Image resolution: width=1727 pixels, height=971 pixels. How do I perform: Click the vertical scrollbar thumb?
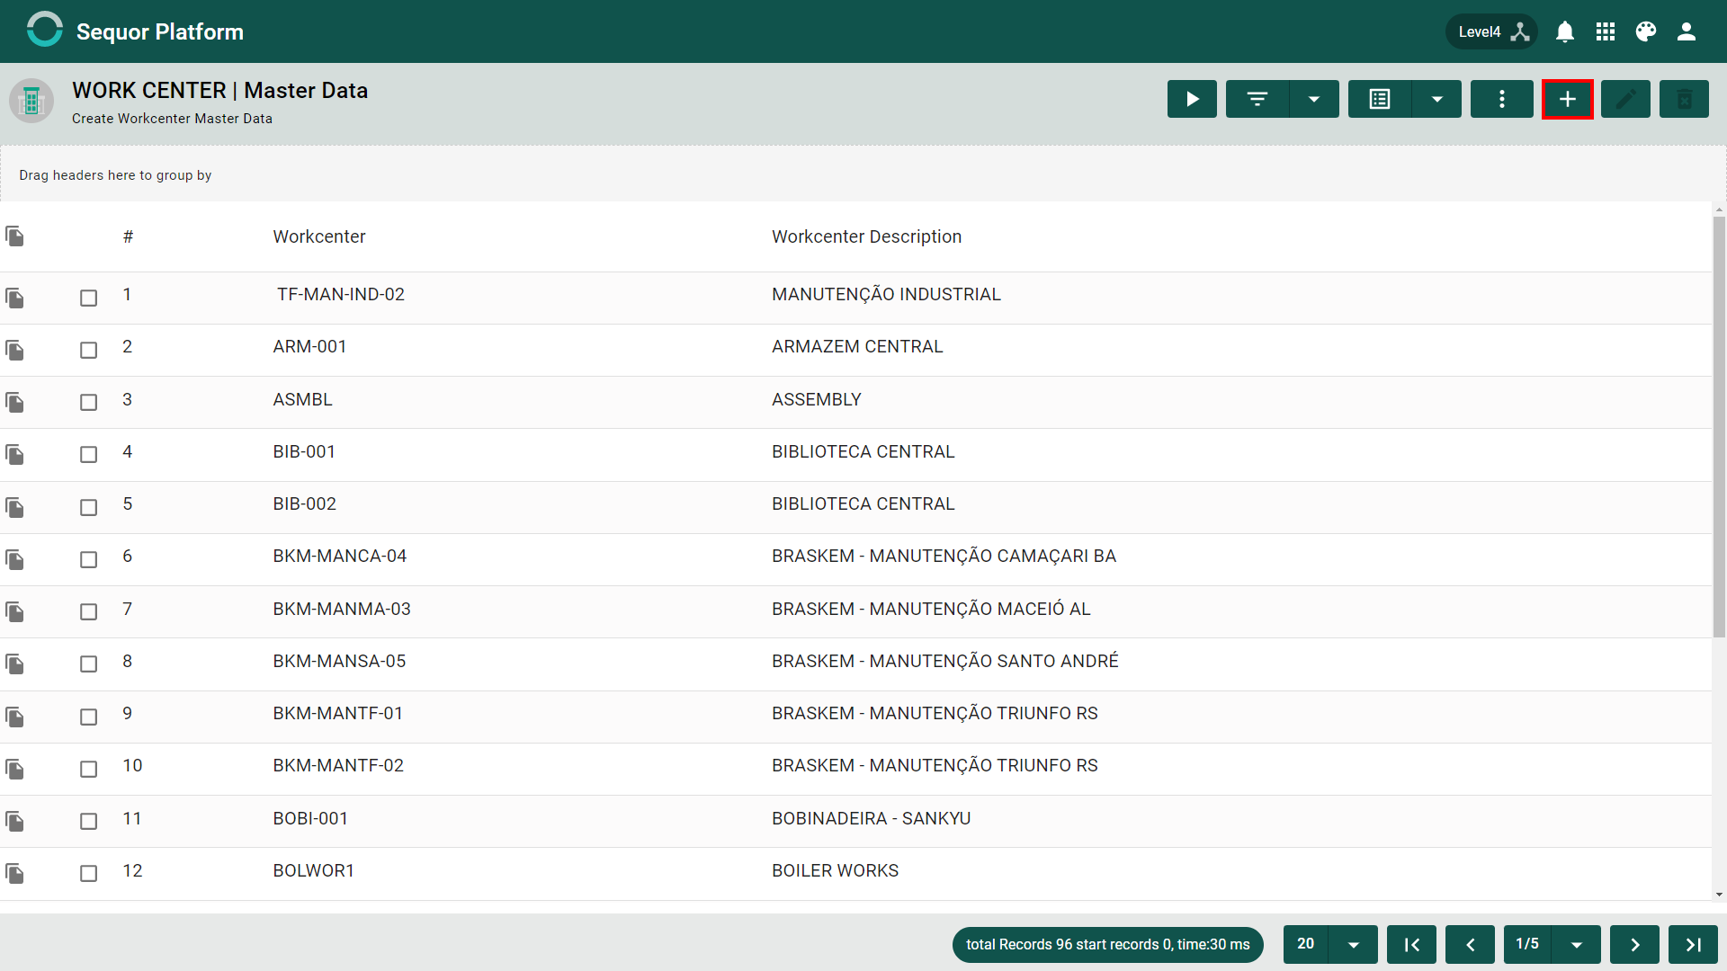tap(1719, 427)
